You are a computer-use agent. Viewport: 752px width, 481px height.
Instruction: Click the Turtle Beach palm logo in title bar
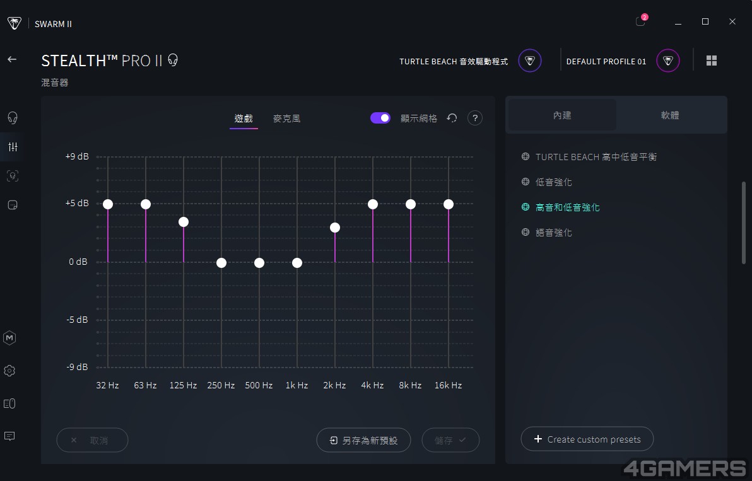click(x=15, y=23)
